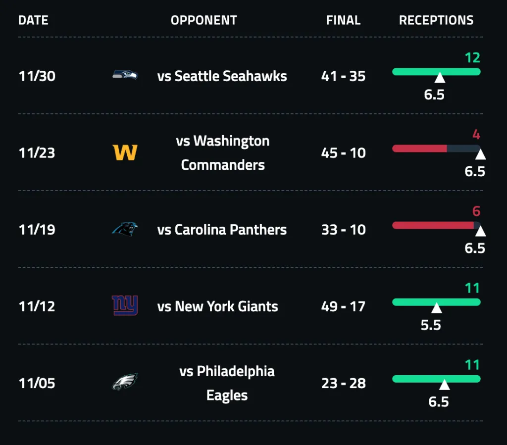
Task: Click the 41 - 35 final score
Action: pos(343,76)
